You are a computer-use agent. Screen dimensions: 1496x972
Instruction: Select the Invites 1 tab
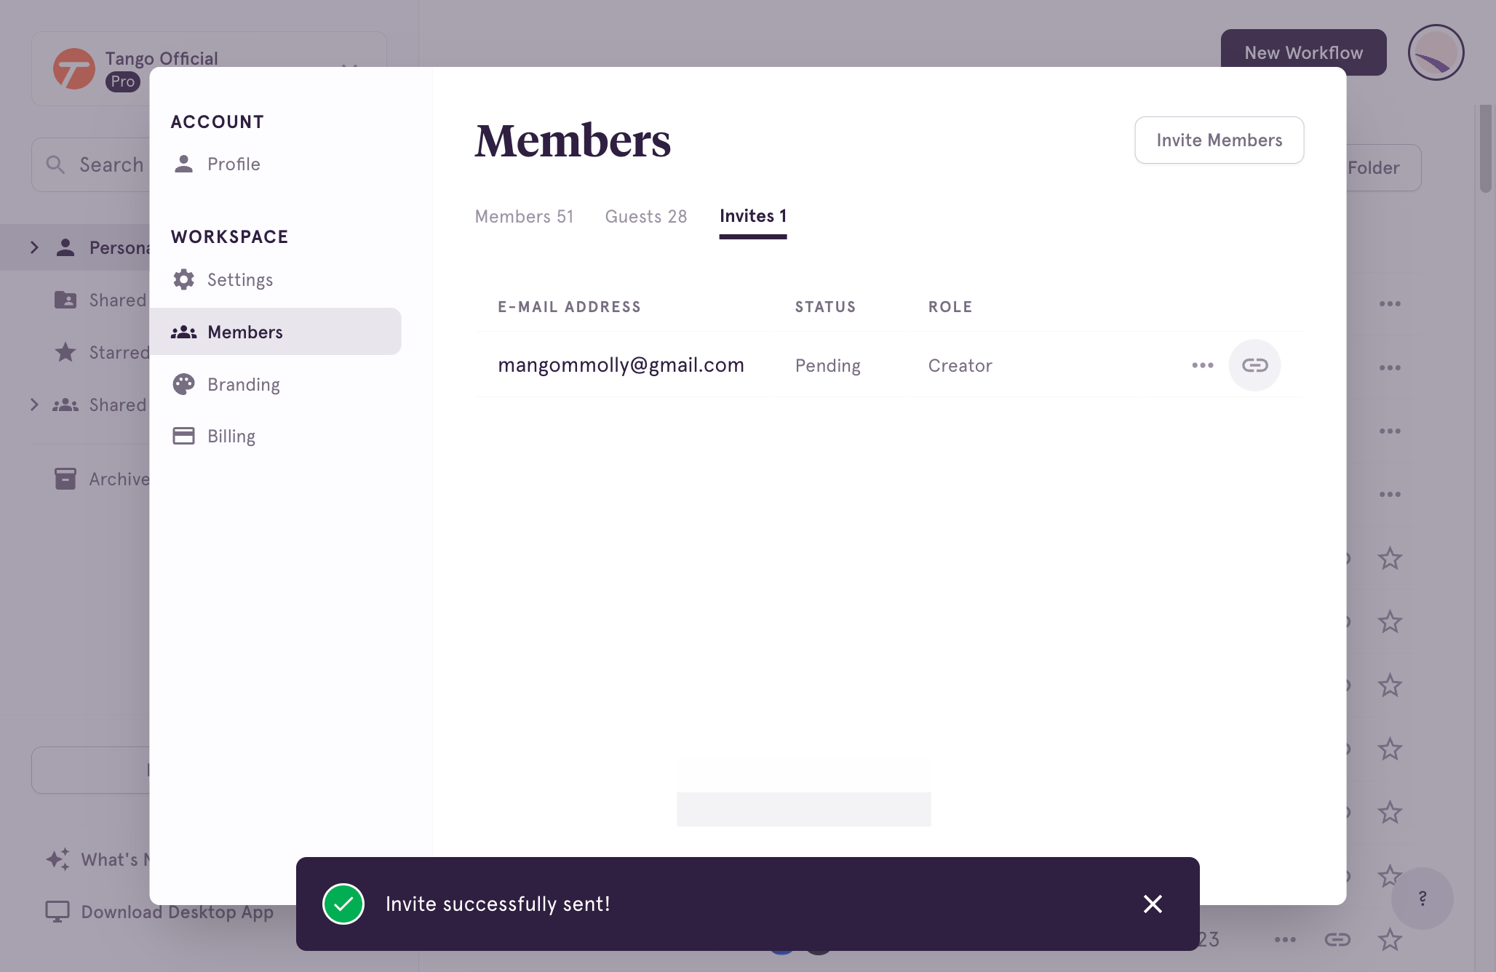tap(752, 216)
